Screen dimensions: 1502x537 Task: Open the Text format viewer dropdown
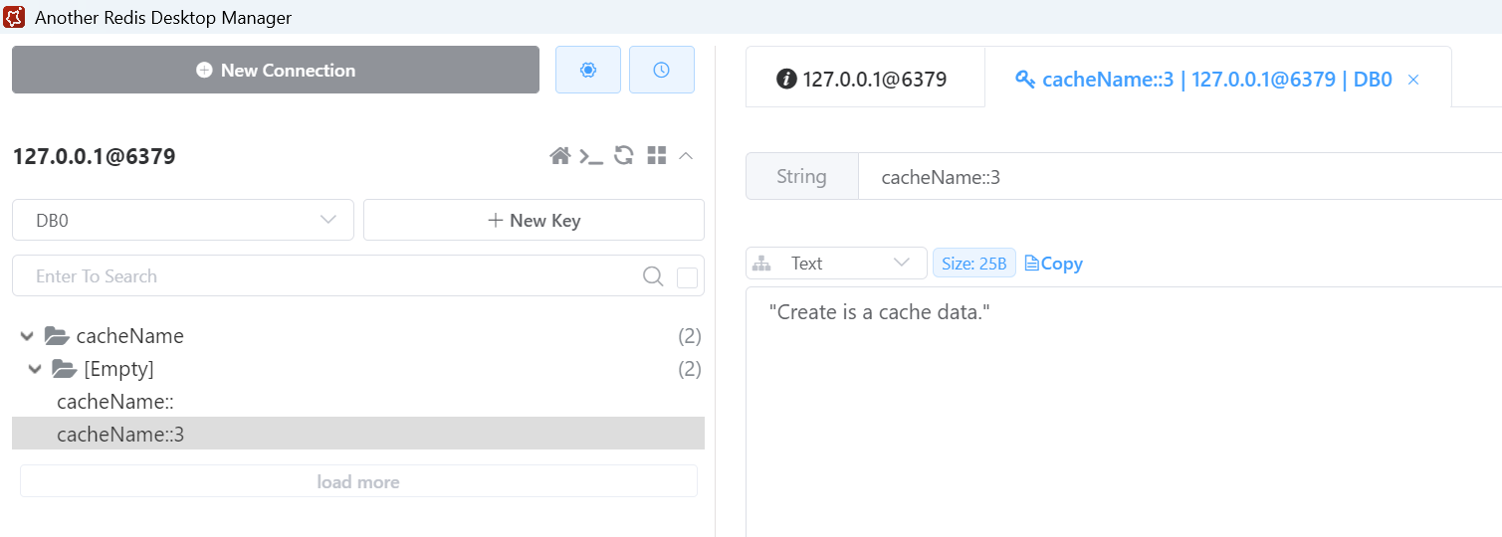click(x=836, y=264)
